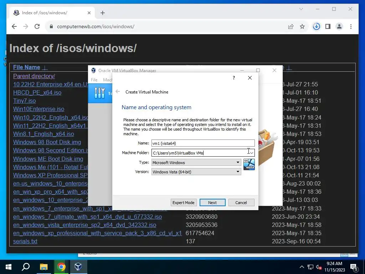Close the Create Virtual Machine dialog

coord(250,78)
